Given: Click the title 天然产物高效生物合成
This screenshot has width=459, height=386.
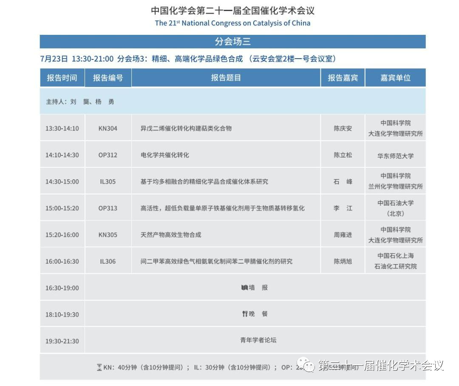Looking at the screenshot, I should (x=171, y=235).
